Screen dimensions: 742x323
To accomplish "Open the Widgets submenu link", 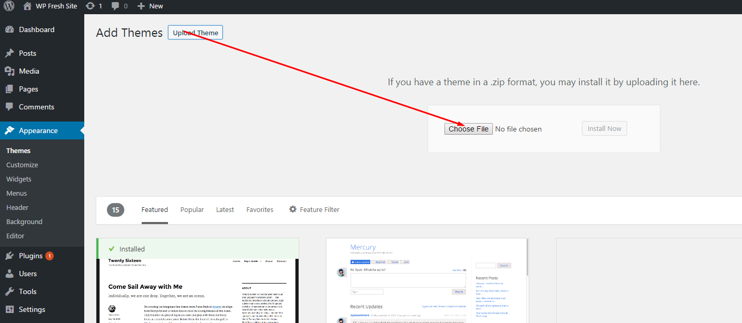I will point(19,179).
